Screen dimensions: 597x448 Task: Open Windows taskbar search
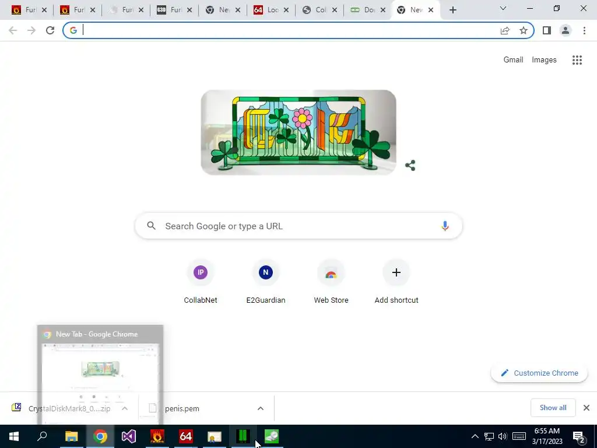pyautogui.click(x=42, y=436)
